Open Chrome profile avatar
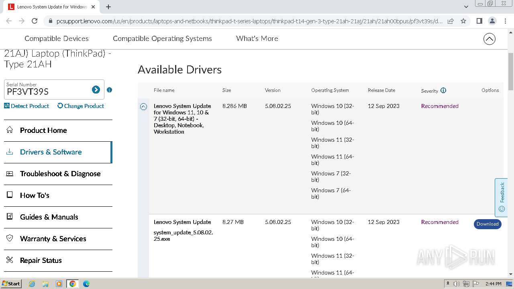The height and width of the screenshot is (289, 514). 492,21
